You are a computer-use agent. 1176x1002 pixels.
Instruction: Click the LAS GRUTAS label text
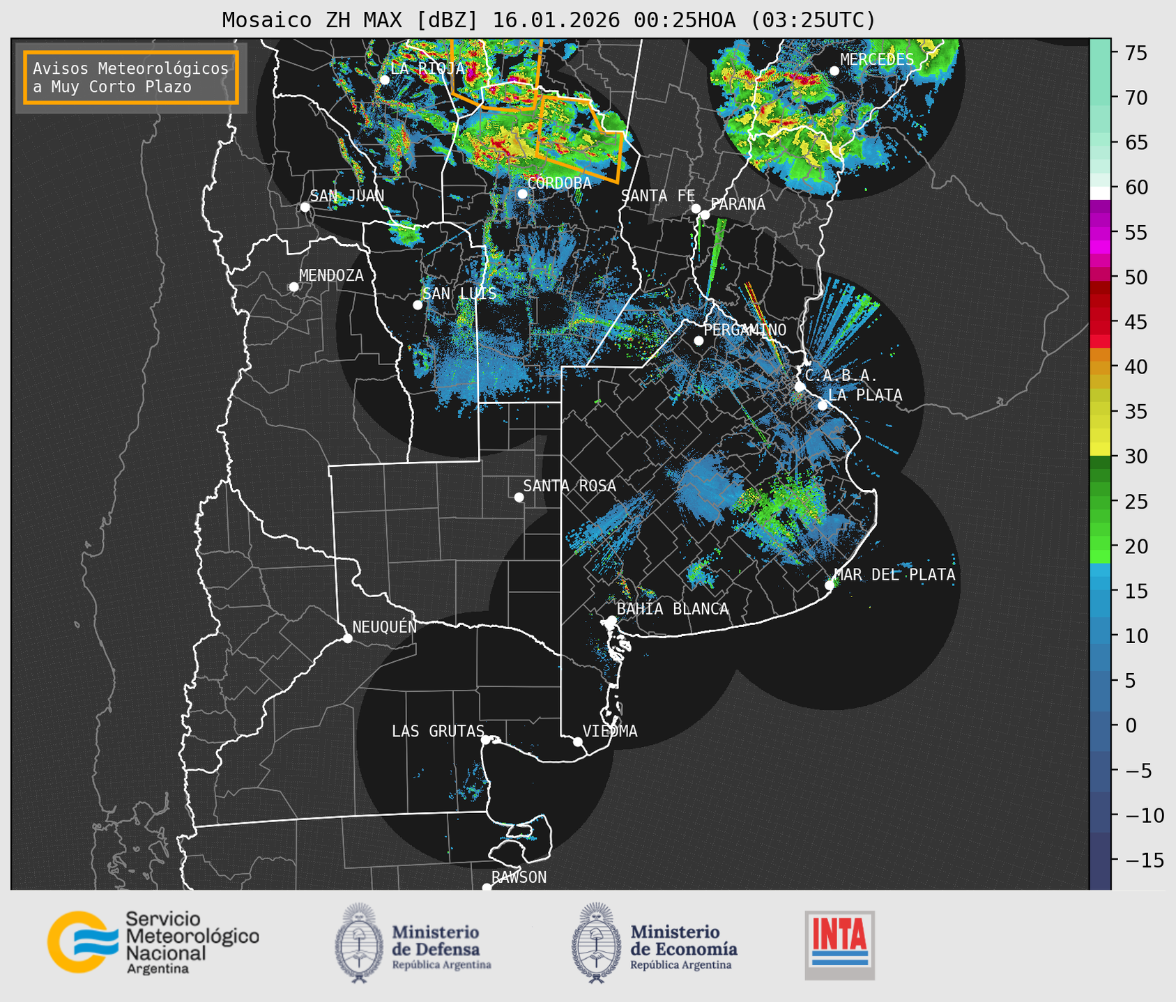coord(438,731)
